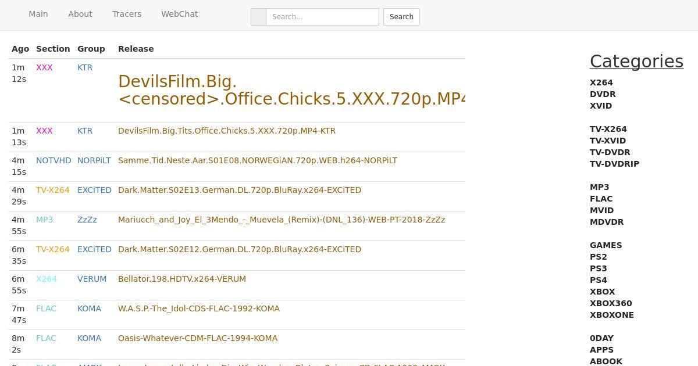Go to Tracers in navigation

(127, 14)
